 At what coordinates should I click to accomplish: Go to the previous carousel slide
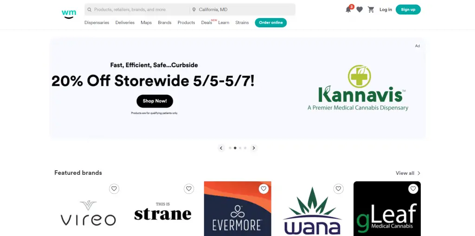click(221, 148)
